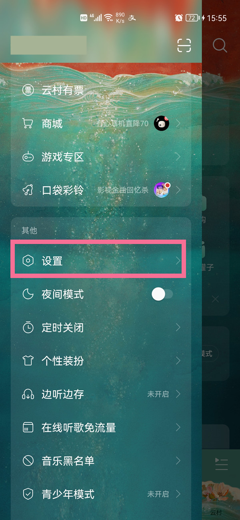Tap the 个性装扮 shirt icon
Screen dimensions: 240x520
coord(28,361)
